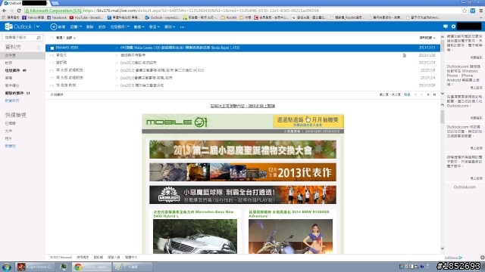Flag the message dated 2013/10/26
Screen dimensions: 485x272
[x=117, y=85]
